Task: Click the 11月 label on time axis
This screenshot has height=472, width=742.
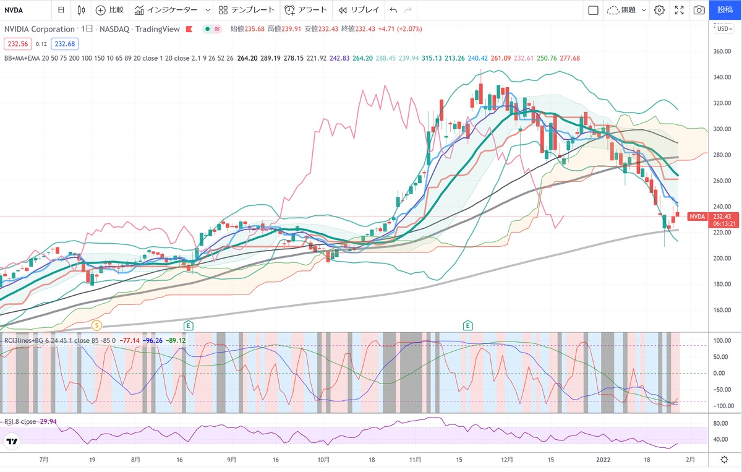Action: 415,460
